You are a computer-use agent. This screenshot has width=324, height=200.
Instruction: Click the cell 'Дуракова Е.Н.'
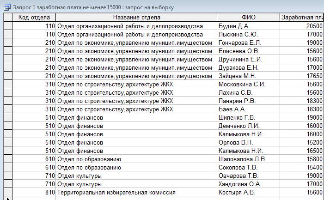click(248, 67)
